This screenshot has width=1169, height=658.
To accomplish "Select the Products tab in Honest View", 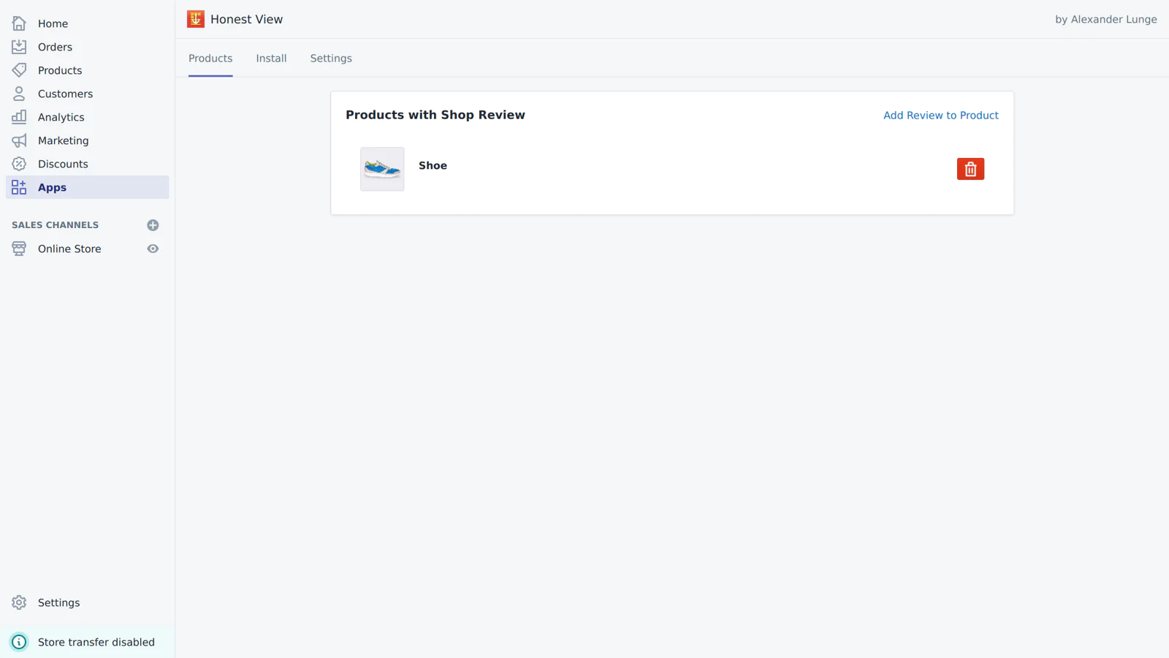I will pyautogui.click(x=210, y=58).
